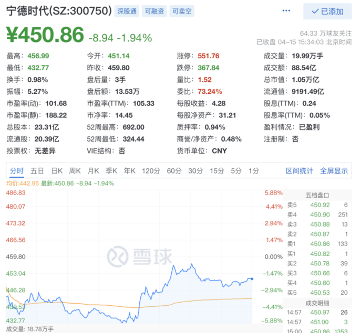Switch to the 五日 chart tab

point(37,171)
